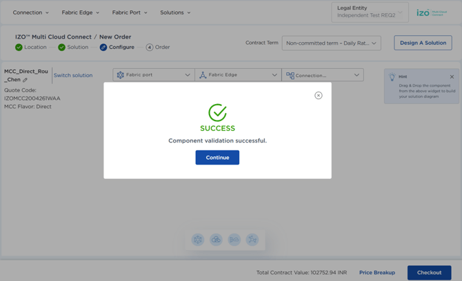
Task: Expand the Fabric port widget dropdown
Action: [188, 75]
